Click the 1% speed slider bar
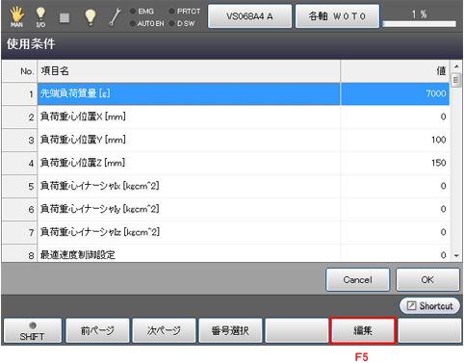 (420, 24)
